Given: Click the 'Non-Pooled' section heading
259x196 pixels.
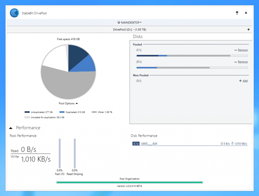Looking at the screenshot, I should pos(141,75).
